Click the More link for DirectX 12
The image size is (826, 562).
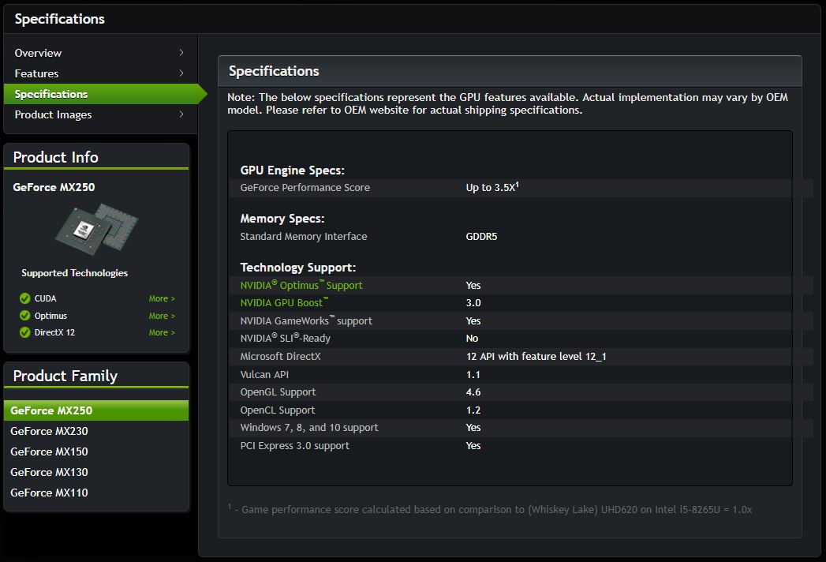coord(162,332)
